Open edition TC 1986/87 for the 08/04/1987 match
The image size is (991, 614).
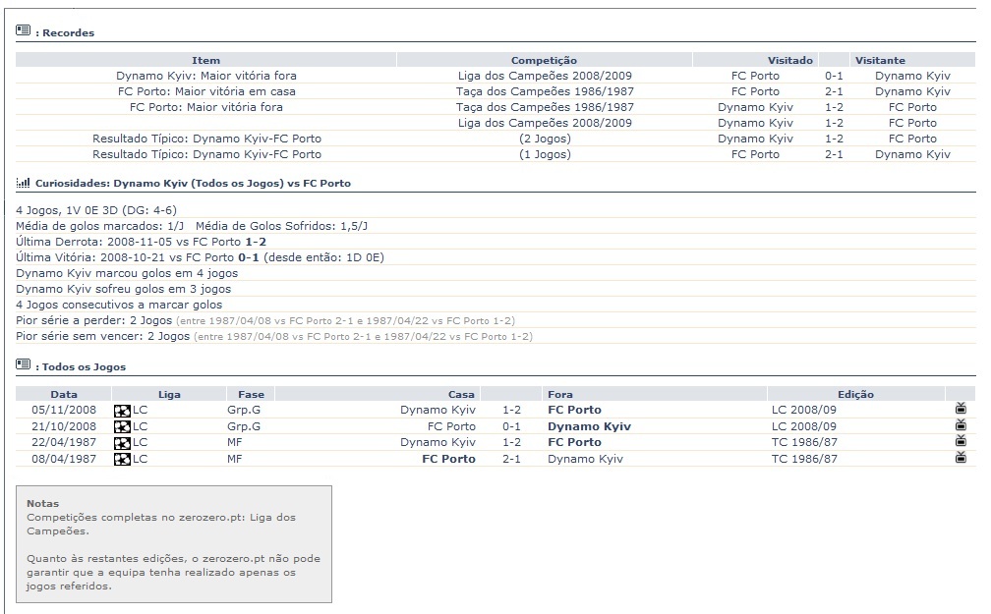804,459
